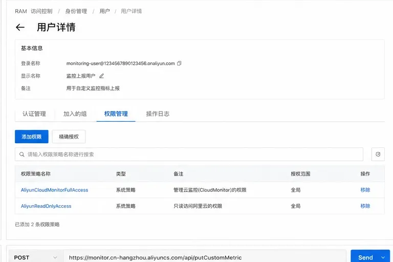The width and height of the screenshot is (393, 262).
Task: Click the 备注 column header
Action: 179,174
